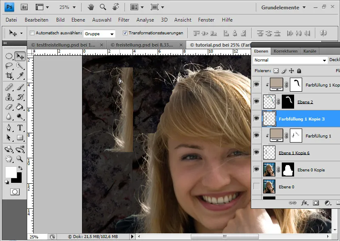Select the 3D Orbit camera tool

(x=20, y=149)
